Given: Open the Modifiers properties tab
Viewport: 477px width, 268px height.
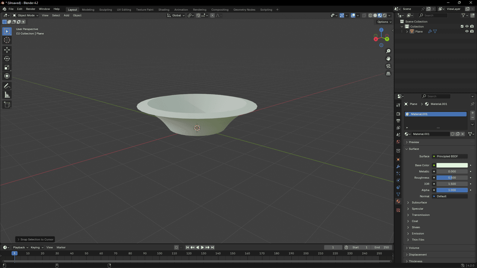Looking at the screenshot, I should [x=398, y=166].
